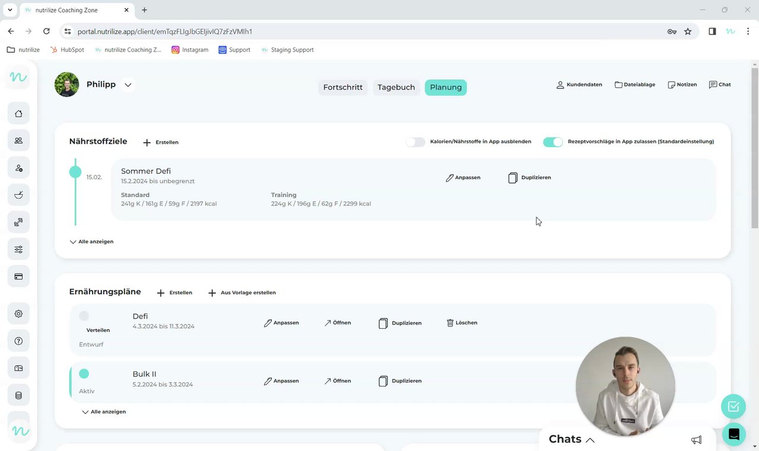This screenshot has height=451, width=759.
Task: Expand Alle anzeigen under Ernährungspläne
Action: [x=104, y=412]
